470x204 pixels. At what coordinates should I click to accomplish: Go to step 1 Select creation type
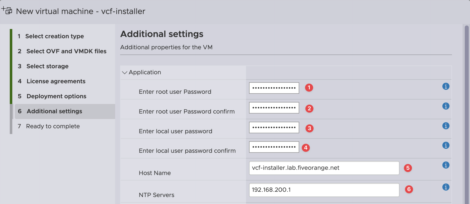pyautogui.click(x=54, y=36)
